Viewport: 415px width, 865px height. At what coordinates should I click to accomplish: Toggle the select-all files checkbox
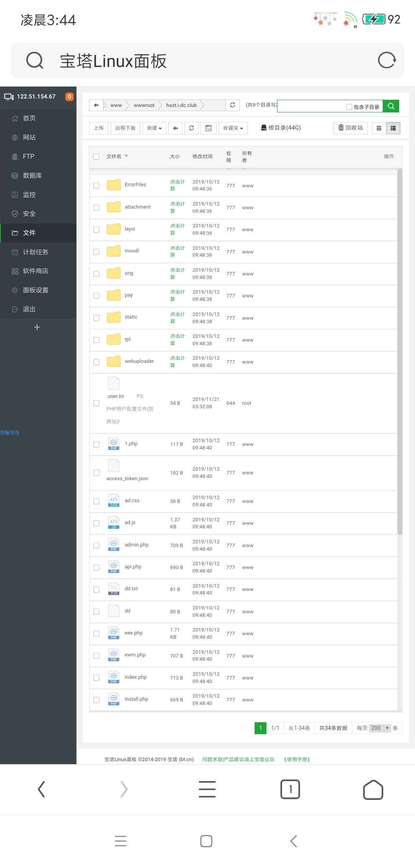(x=96, y=157)
